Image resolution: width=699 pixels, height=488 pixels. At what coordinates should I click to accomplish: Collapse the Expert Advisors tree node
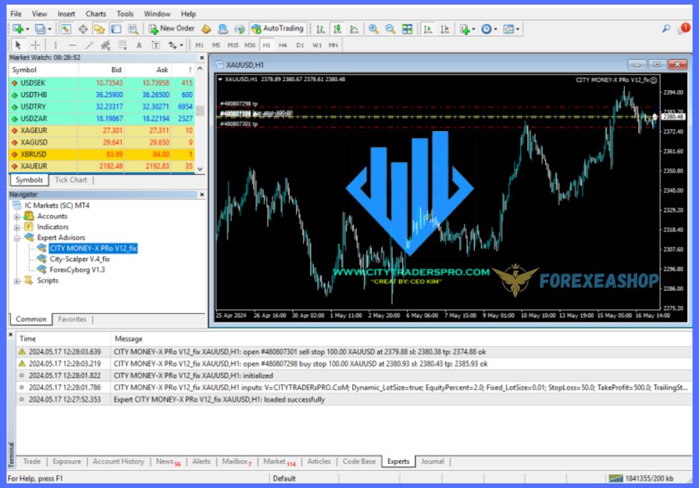[x=17, y=238]
